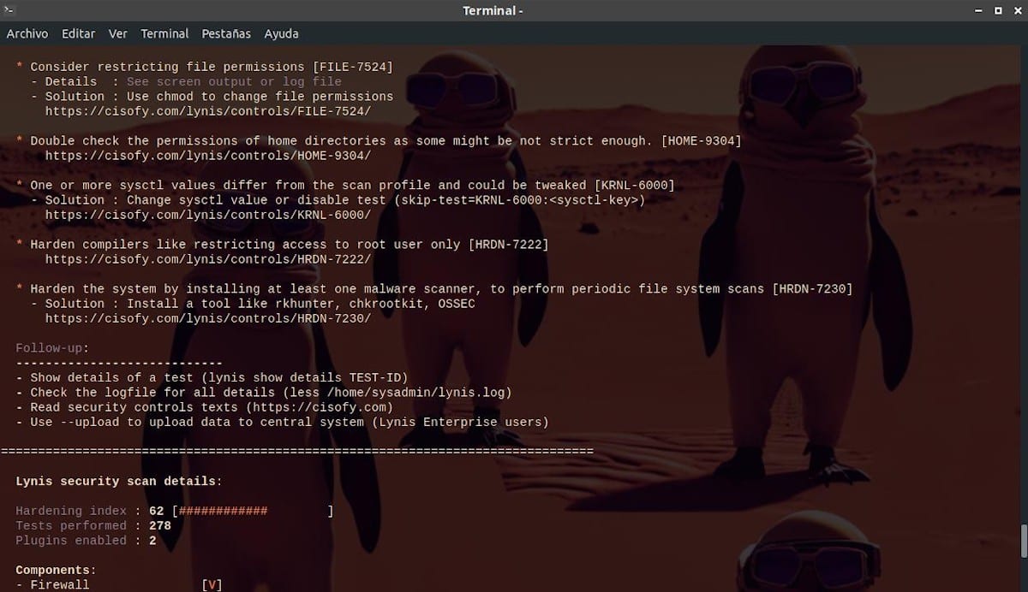Image resolution: width=1028 pixels, height=592 pixels.
Task: Click the 'Components:' heading
Action: coord(56,570)
